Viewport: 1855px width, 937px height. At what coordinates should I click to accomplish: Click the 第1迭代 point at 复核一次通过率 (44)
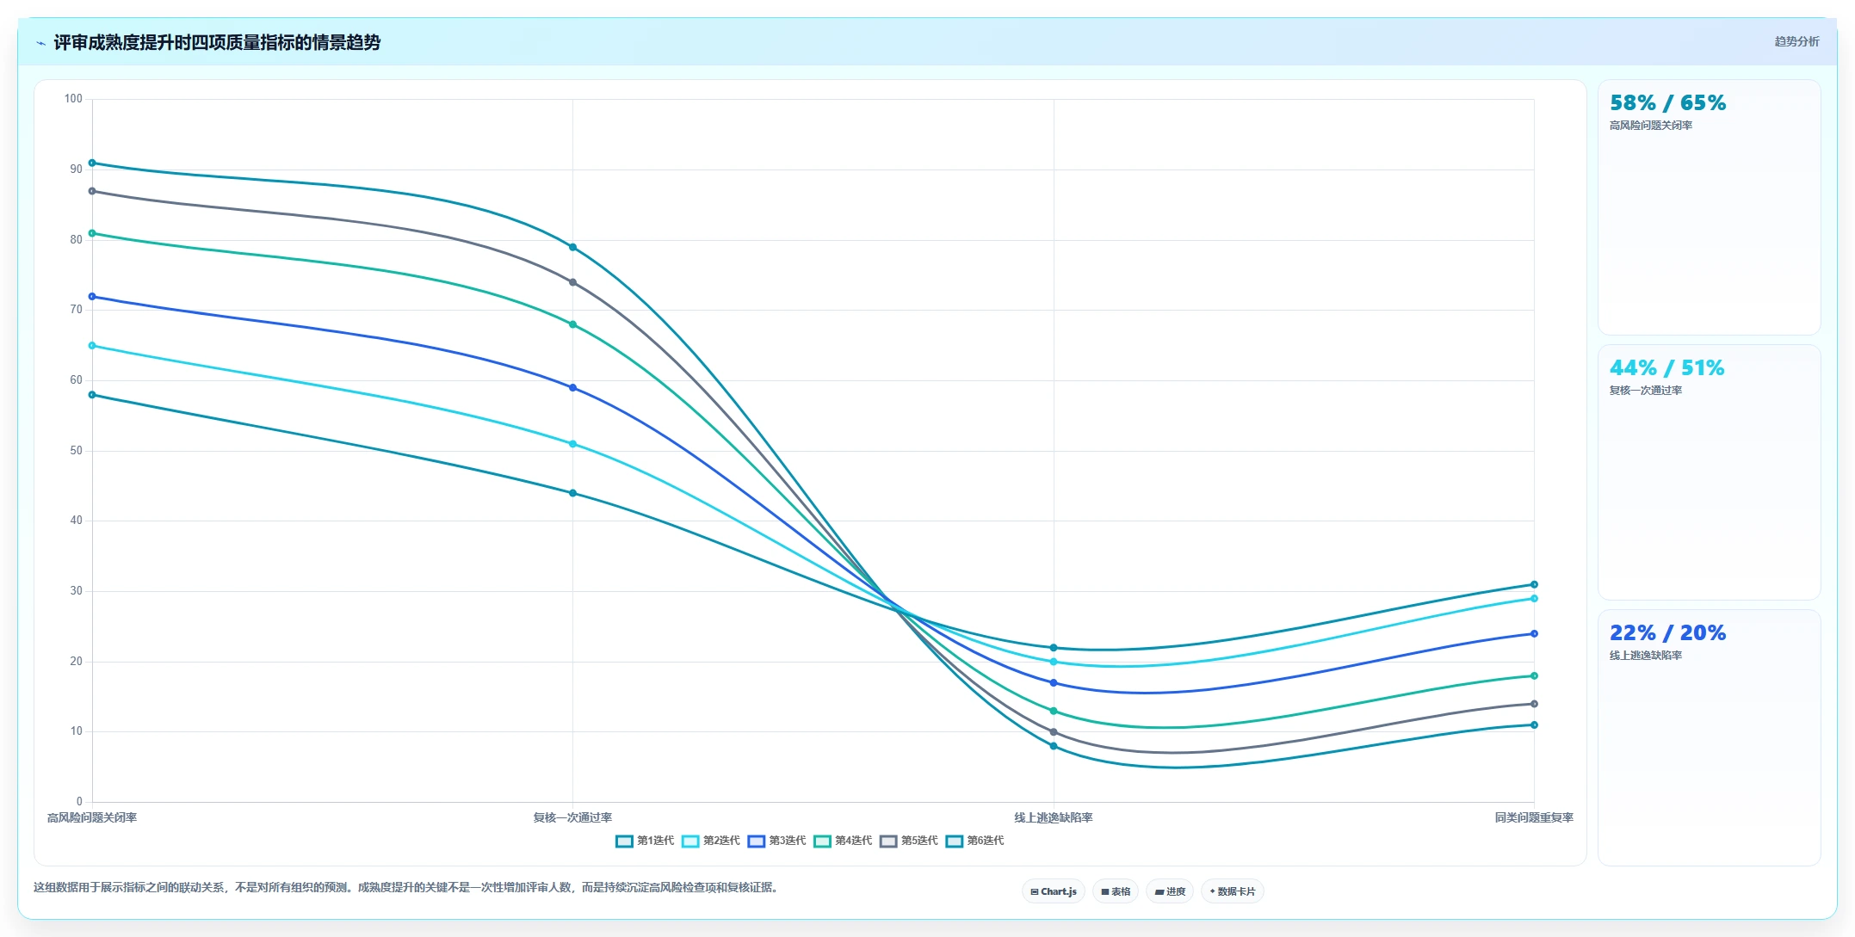point(572,493)
